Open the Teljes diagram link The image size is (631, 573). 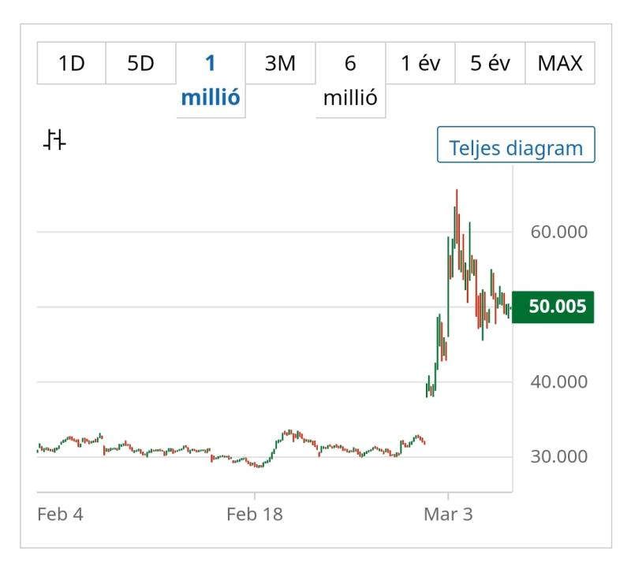516,147
